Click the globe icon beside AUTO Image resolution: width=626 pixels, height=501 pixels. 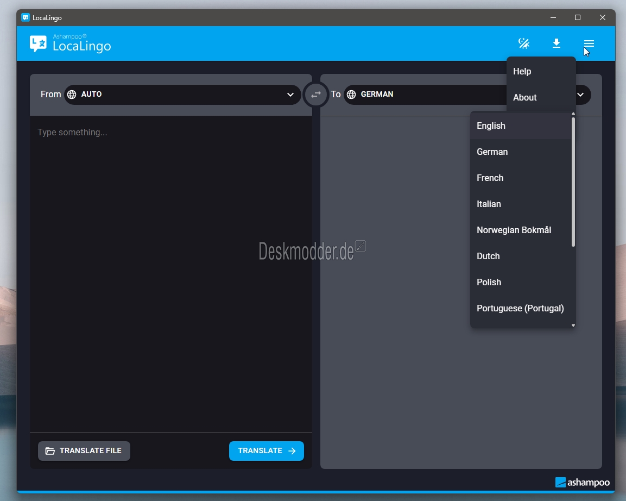point(72,95)
